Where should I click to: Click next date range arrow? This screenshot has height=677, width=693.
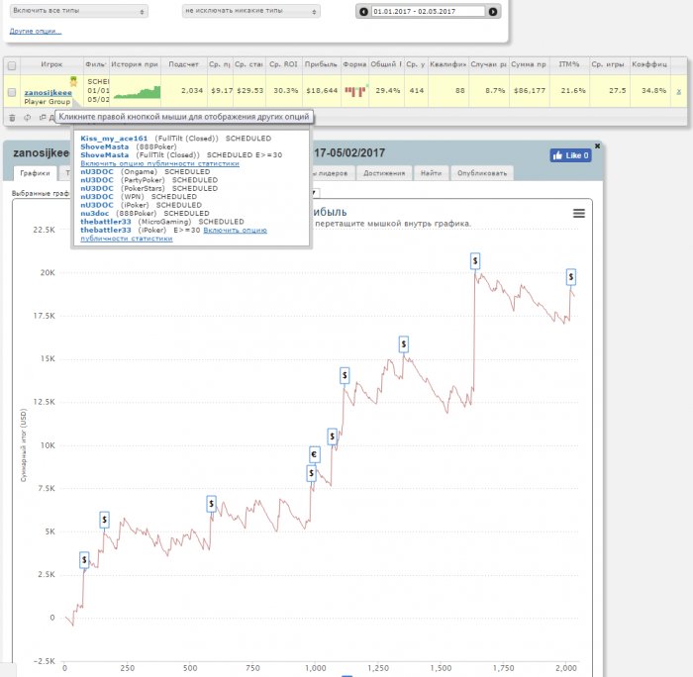[x=493, y=12]
